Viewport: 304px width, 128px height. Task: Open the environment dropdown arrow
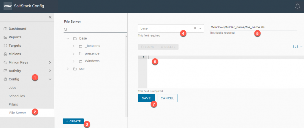(200, 28)
